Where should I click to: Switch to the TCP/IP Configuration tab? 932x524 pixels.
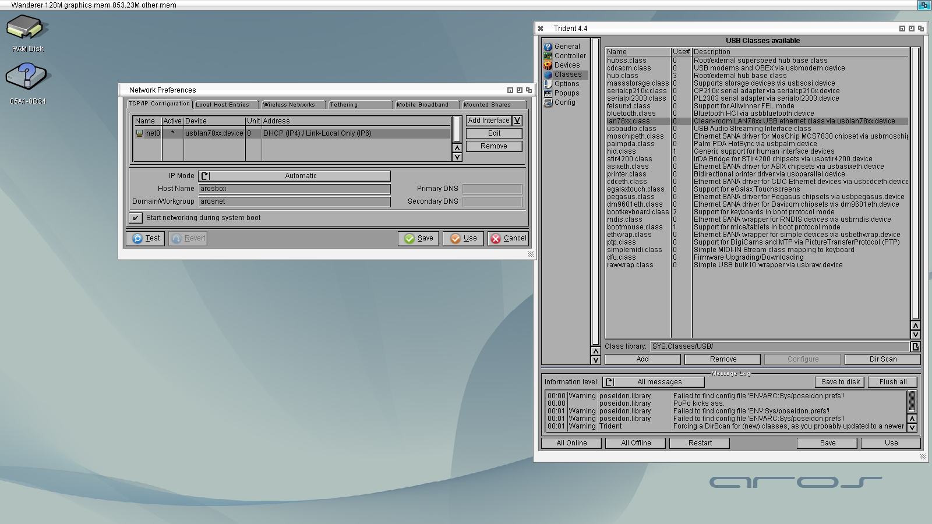pyautogui.click(x=159, y=104)
